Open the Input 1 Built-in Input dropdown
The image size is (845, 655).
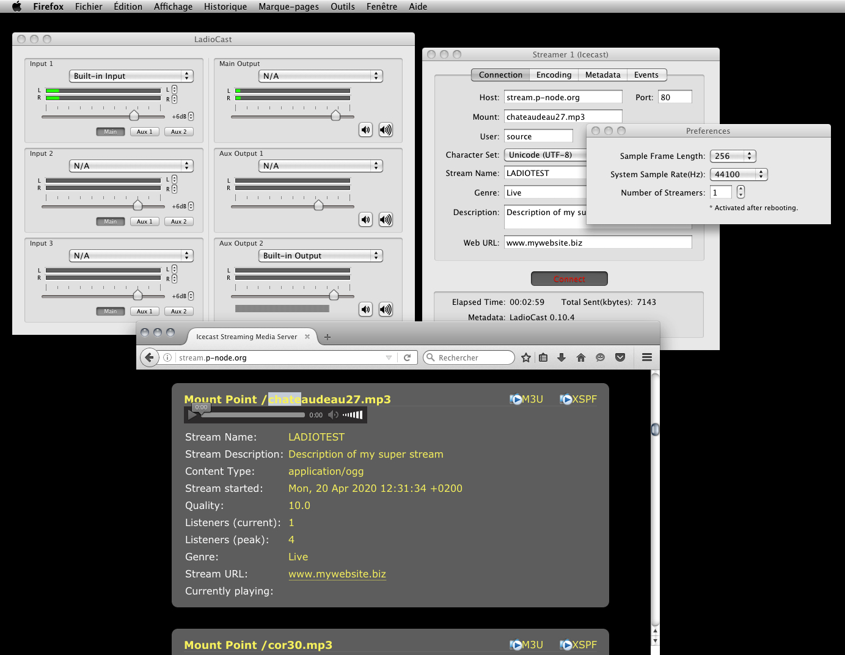pos(131,76)
